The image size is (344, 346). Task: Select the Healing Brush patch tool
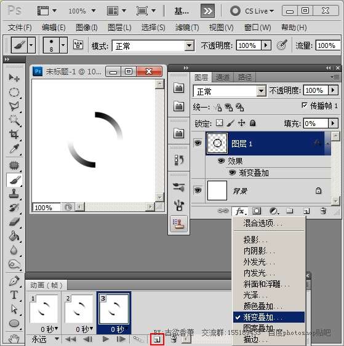click(x=14, y=165)
